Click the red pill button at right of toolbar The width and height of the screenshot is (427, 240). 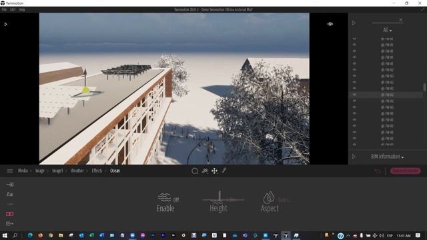(406, 171)
